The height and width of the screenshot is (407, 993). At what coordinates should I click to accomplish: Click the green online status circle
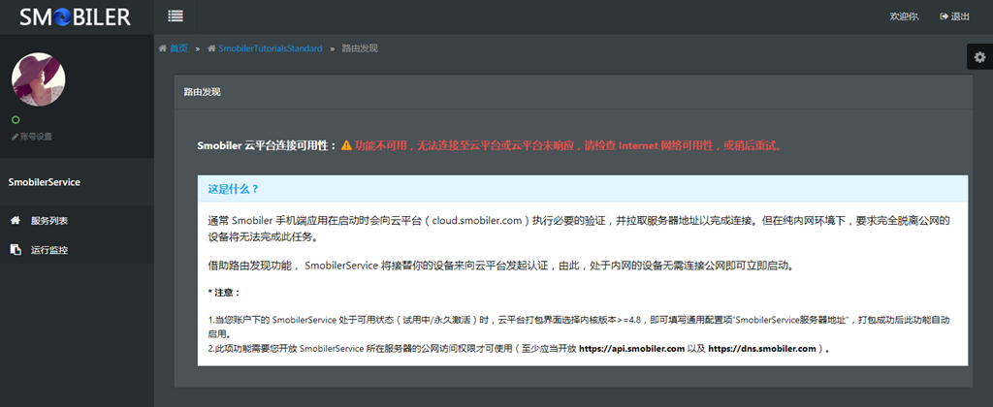[x=16, y=119]
